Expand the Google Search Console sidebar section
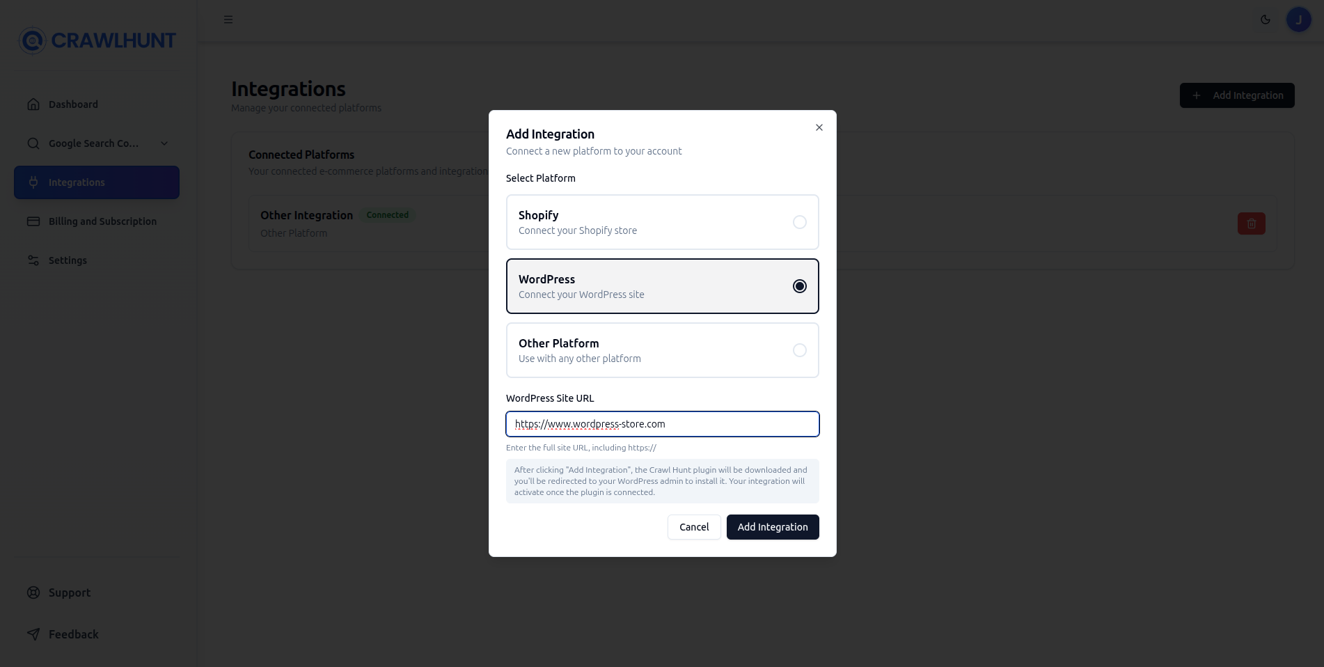 tap(164, 143)
